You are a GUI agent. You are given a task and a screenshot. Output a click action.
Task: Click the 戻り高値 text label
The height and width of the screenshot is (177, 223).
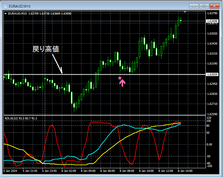pos(46,49)
